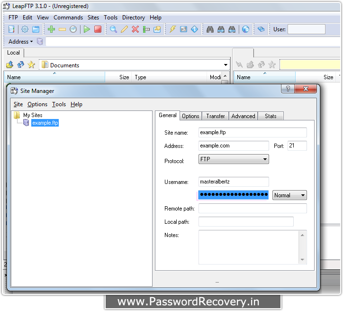Image resolution: width=343 pixels, height=311 pixels.
Task: Stop transfer with the red square icon
Action: (98, 29)
